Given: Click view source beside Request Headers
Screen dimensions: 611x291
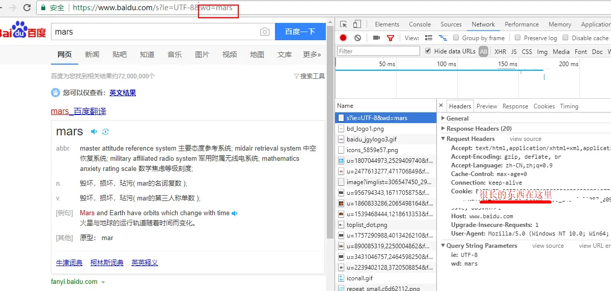Looking at the screenshot, I should [x=525, y=139].
